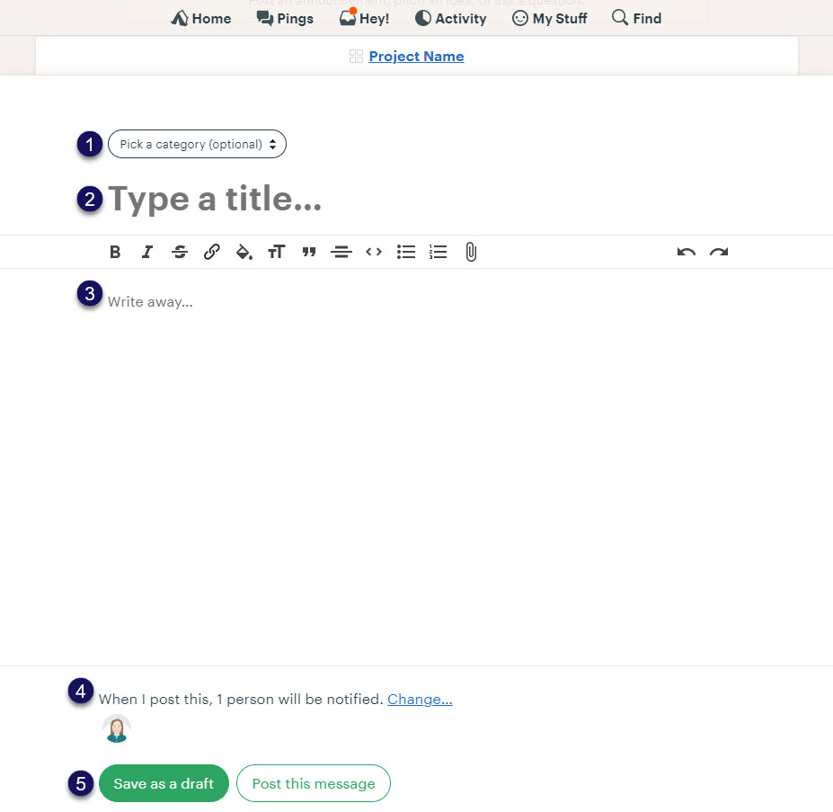Post this message
Image resolution: width=833 pixels, height=812 pixels.
[x=314, y=783]
